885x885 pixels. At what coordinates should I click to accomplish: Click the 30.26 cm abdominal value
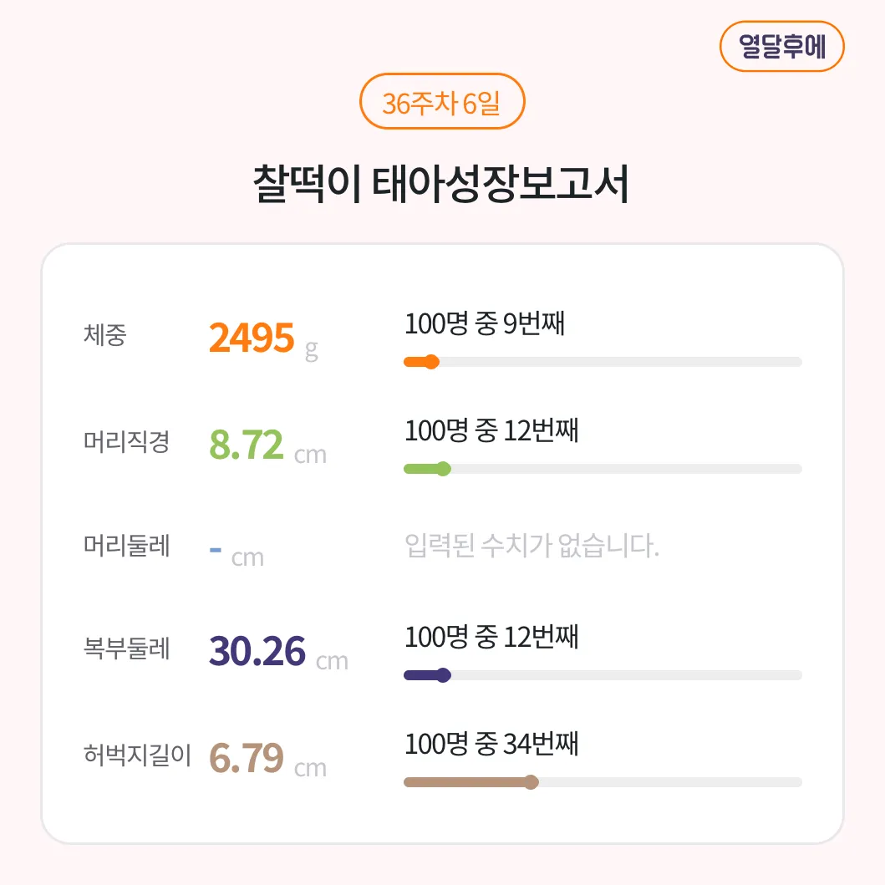(278, 652)
